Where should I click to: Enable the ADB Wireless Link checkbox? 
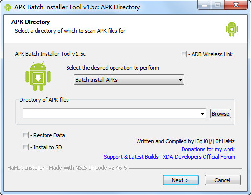183,54
